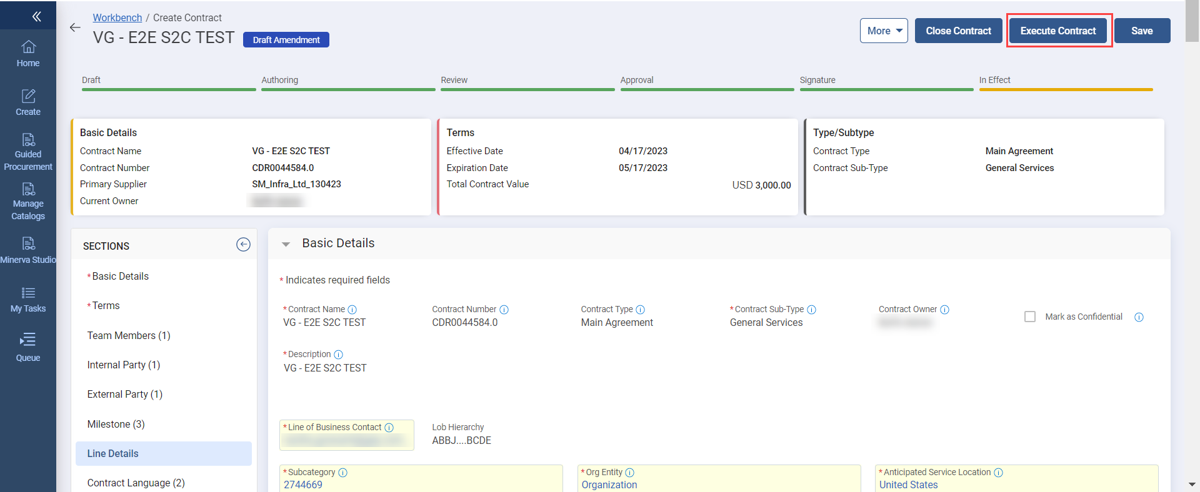Image resolution: width=1200 pixels, height=492 pixels.
Task: Select Line Details in the sections list
Action: click(x=113, y=453)
